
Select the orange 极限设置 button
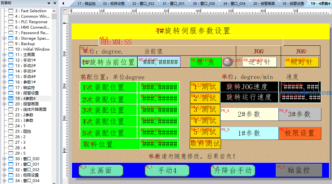300,133
